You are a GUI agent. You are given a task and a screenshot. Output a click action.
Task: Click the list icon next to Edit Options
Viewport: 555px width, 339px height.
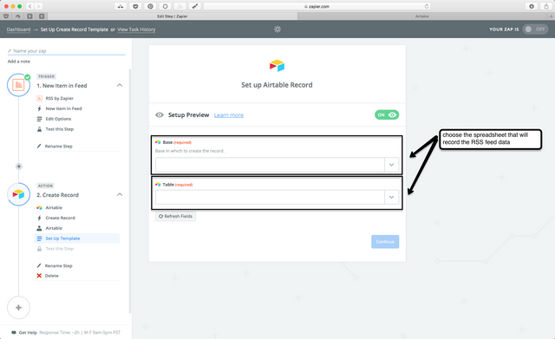39,119
